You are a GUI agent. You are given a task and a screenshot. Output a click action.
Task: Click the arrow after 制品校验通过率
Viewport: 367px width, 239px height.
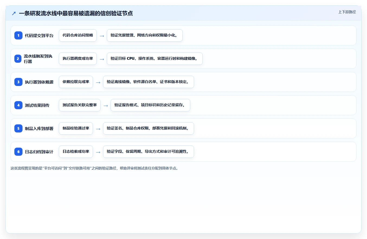98,129
